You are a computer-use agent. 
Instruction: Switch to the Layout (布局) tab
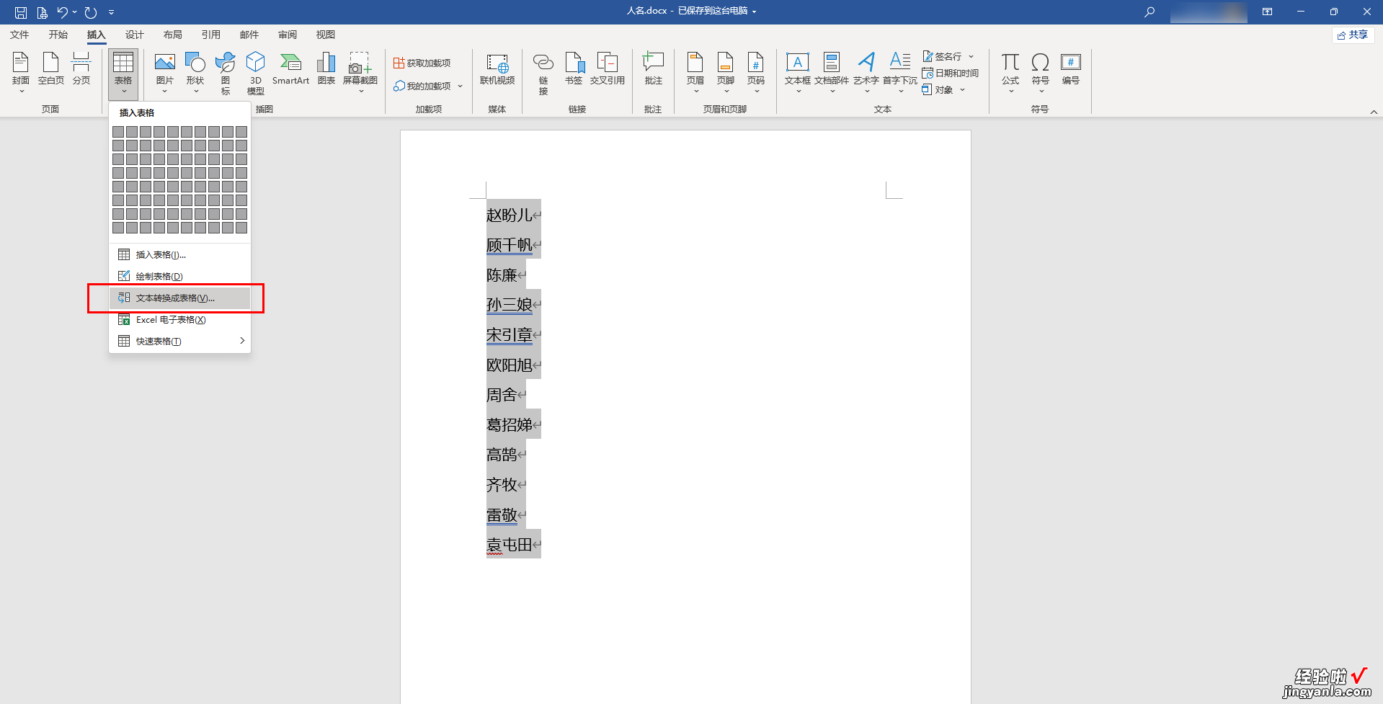coord(173,35)
